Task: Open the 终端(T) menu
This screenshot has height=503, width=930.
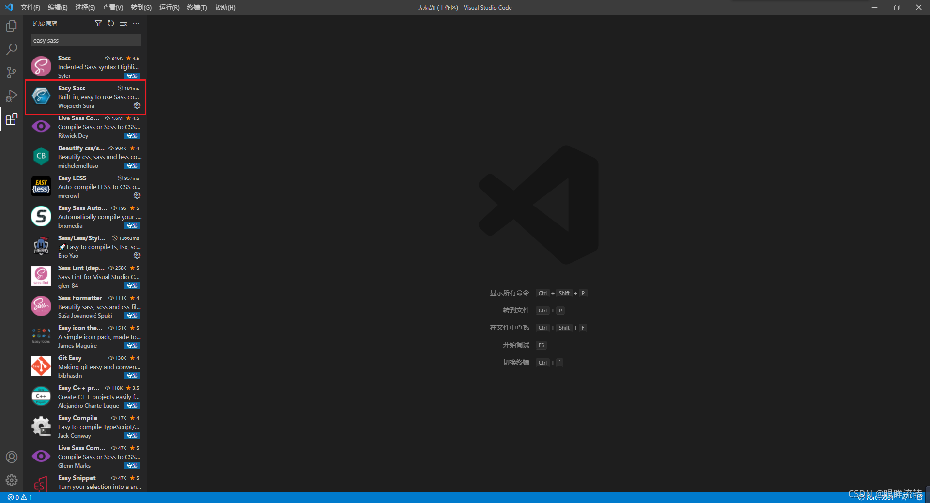Action: point(197,7)
